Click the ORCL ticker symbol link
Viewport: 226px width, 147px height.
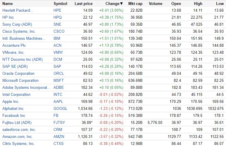coord(59,74)
